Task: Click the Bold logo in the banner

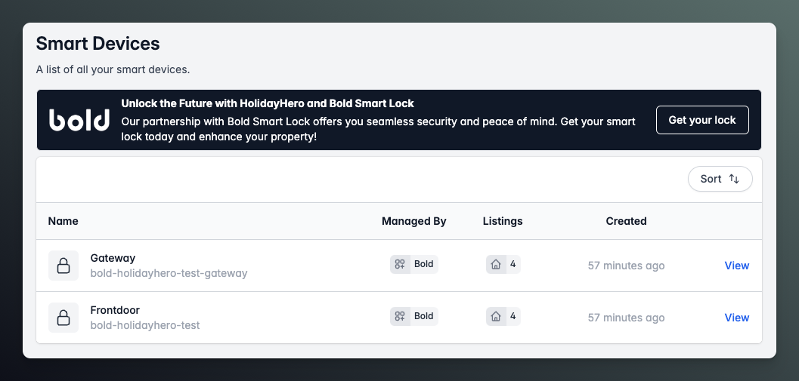Action: coord(79,120)
